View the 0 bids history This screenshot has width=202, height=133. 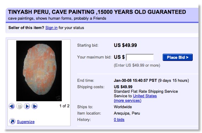[119, 120]
